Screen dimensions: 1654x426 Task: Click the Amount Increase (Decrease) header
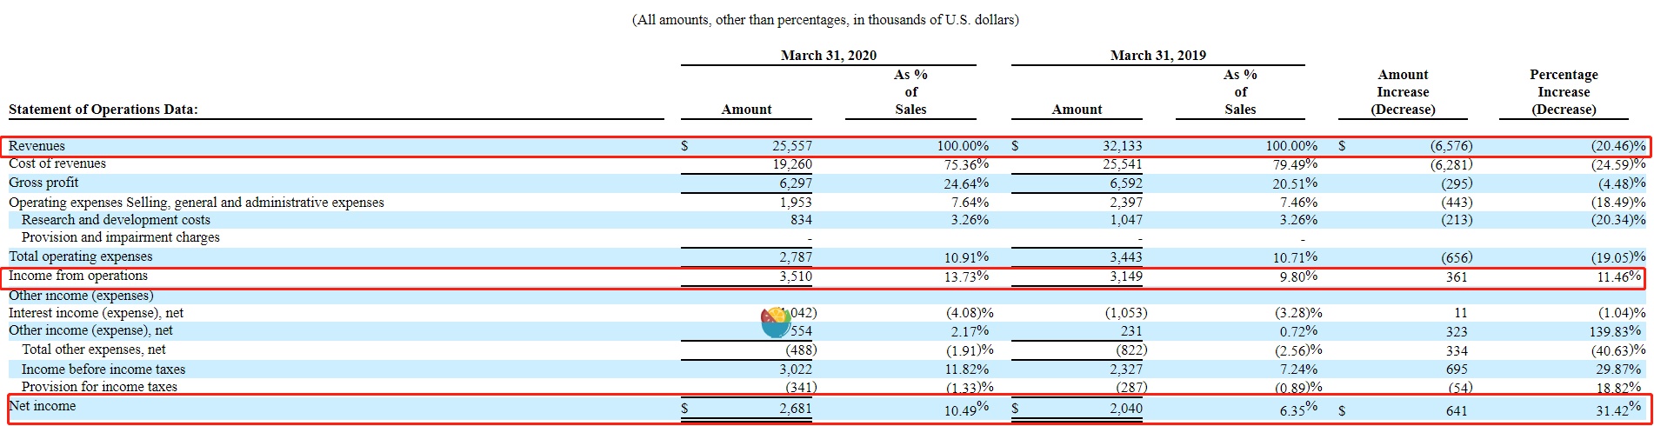(x=1403, y=92)
